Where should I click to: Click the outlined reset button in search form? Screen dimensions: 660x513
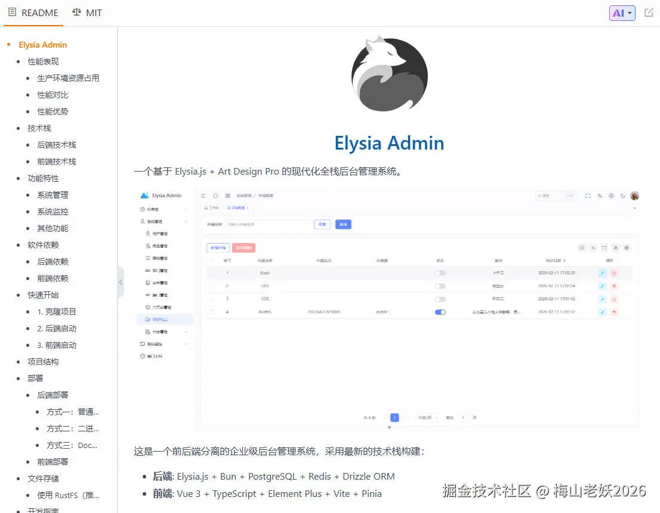click(x=322, y=225)
